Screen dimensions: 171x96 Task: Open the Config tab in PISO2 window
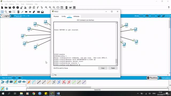pos(64,17)
